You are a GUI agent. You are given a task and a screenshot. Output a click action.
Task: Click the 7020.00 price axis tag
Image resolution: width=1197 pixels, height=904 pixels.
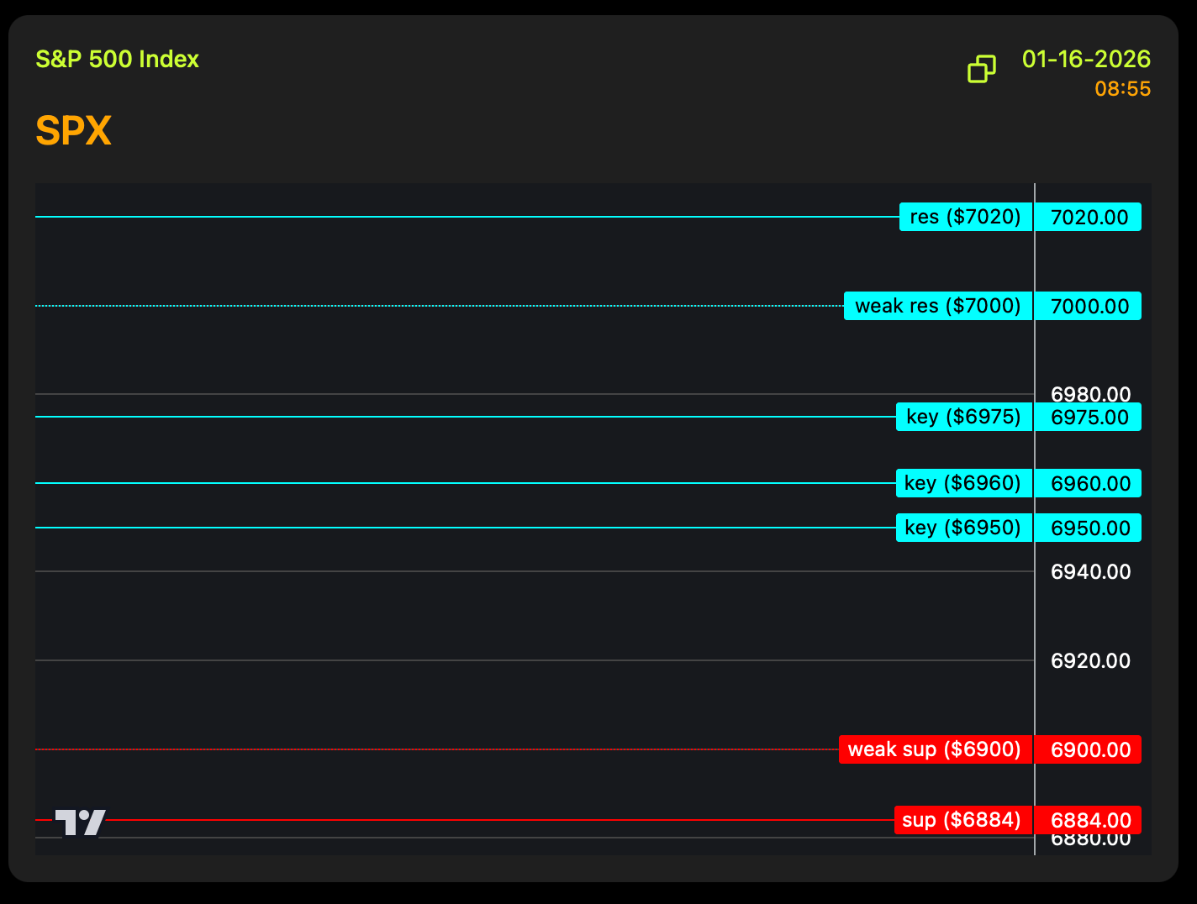pos(1089,217)
